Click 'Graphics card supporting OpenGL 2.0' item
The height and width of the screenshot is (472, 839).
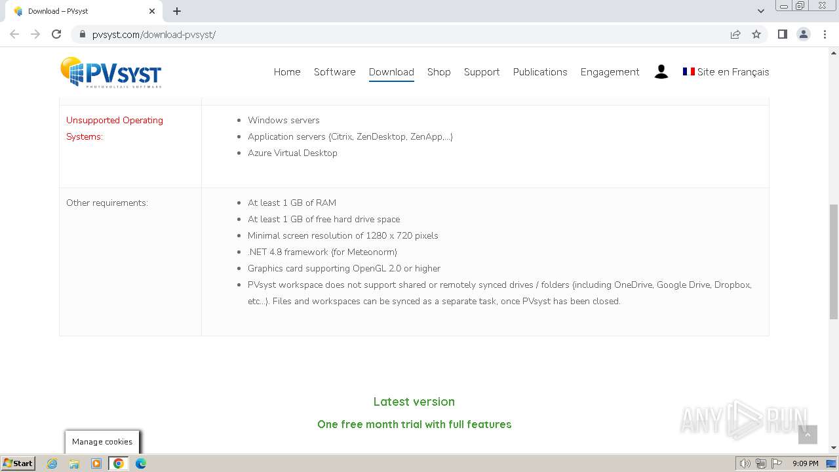(x=344, y=269)
